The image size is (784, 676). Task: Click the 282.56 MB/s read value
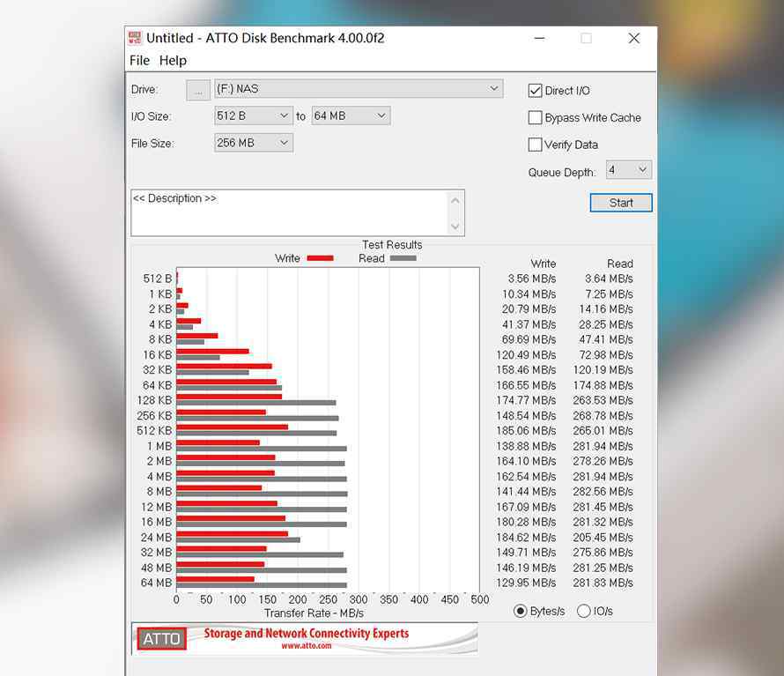pos(603,492)
